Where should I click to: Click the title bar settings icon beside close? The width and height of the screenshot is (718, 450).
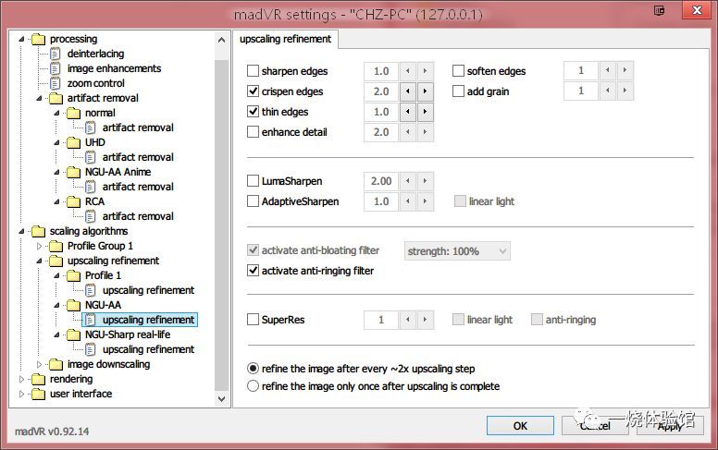tap(659, 10)
